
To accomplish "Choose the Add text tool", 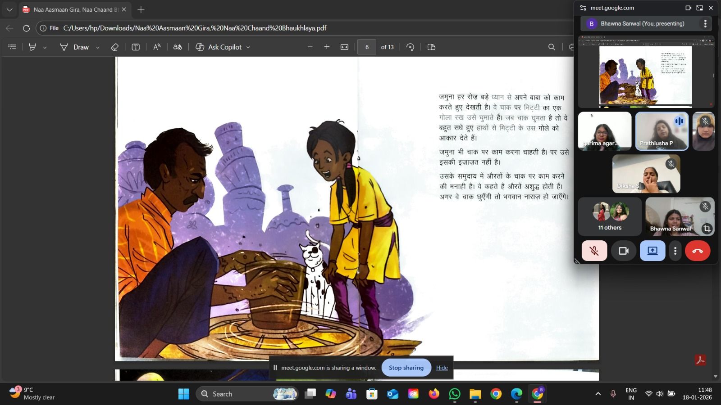I will click(136, 47).
